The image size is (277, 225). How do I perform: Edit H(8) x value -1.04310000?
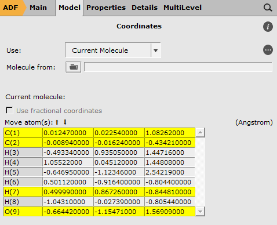[68, 202]
